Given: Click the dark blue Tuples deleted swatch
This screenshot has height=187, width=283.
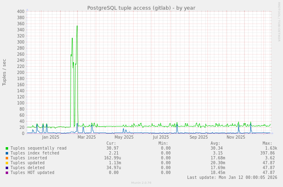Looking at the screenshot, I should pos(7,168).
